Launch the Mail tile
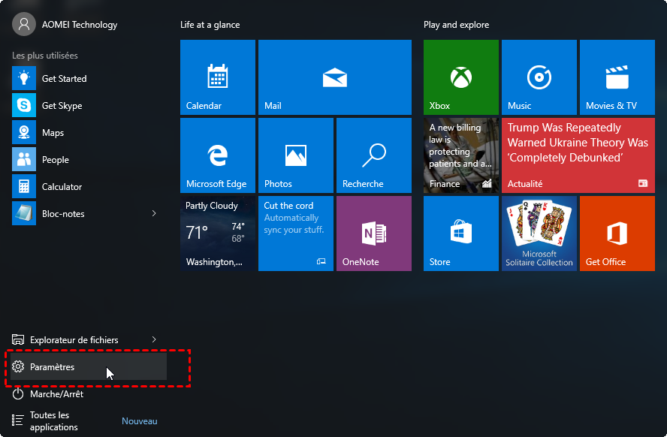 click(x=334, y=77)
